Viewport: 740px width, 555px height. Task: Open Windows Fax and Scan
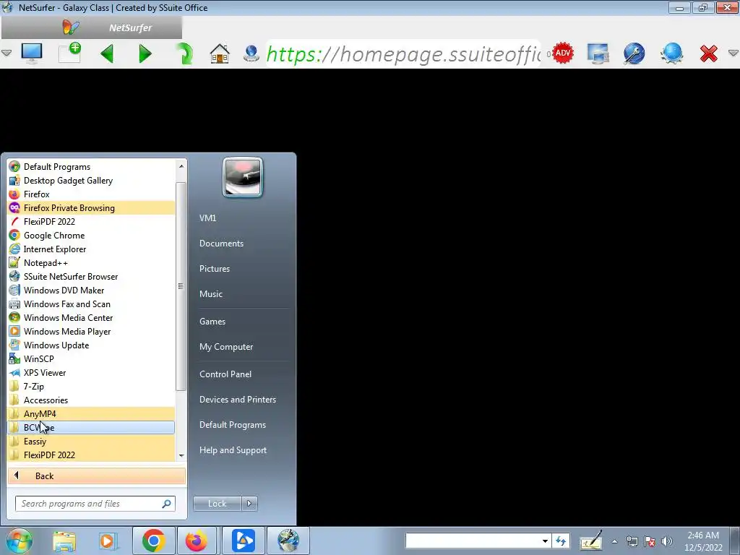pos(91,304)
